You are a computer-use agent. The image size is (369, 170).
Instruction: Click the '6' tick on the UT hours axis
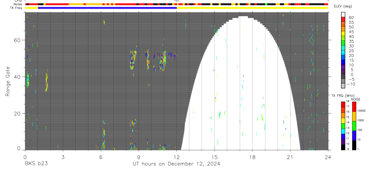(x=101, y=157)
